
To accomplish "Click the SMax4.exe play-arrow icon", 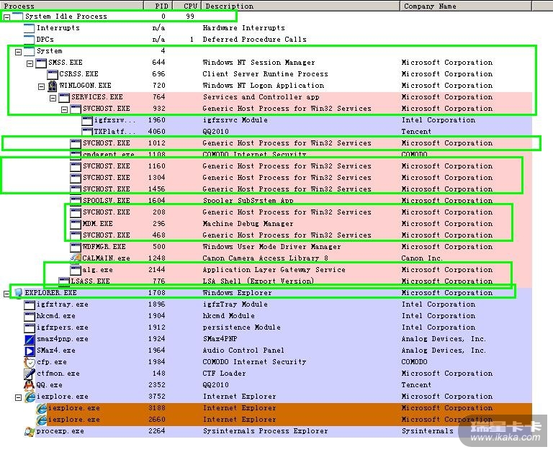I will (30, 351).
